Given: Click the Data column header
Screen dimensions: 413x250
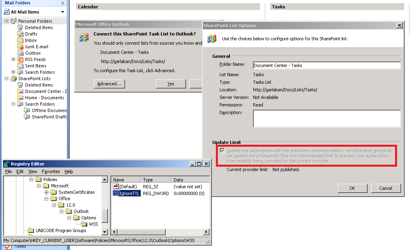Looking at the screenshot, I should tap(190, 179).
